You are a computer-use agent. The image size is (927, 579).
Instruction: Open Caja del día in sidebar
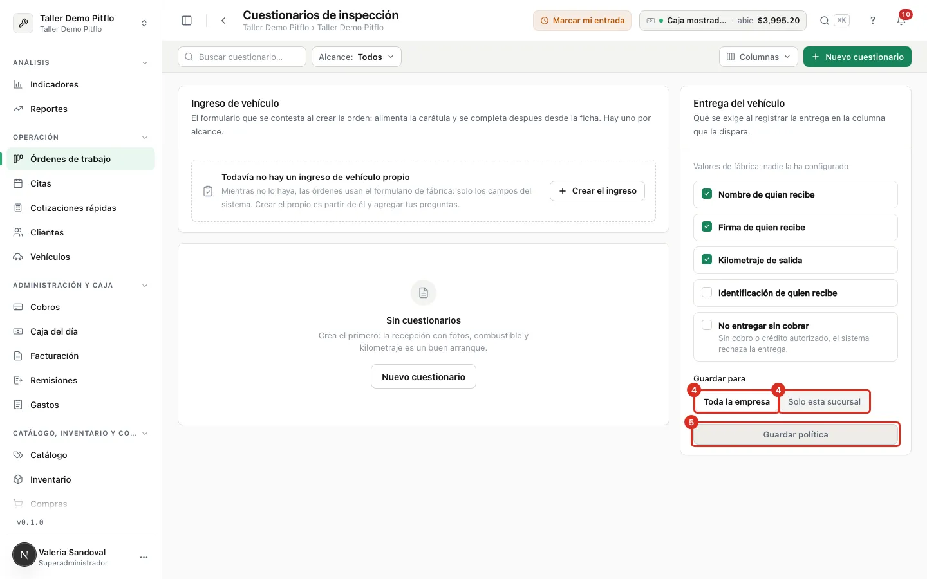point(81,331)
